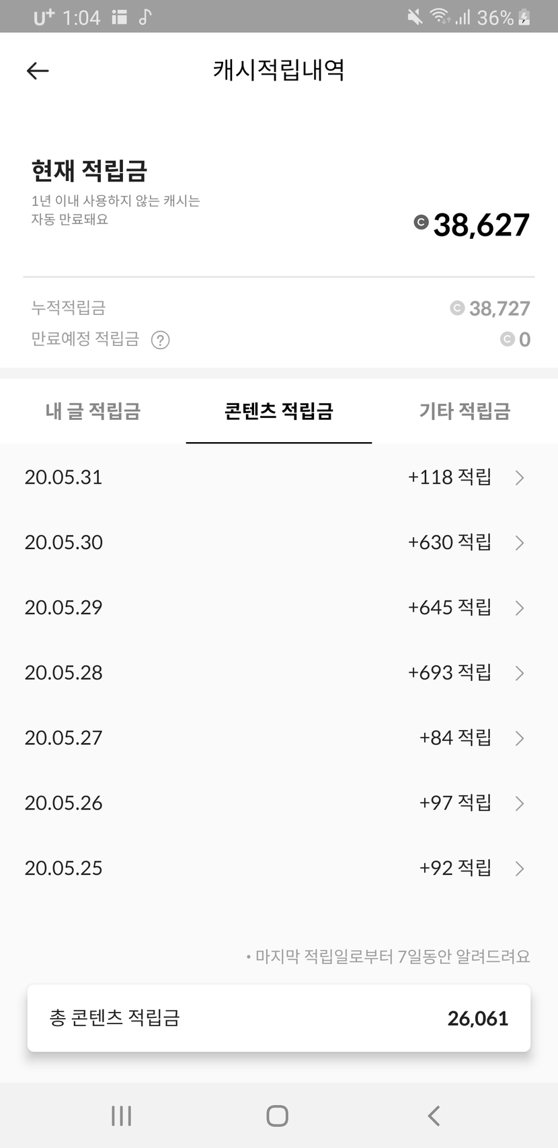558x1148 pixels.
Task: Tap the back arrow in header
Action: (38, 71)
